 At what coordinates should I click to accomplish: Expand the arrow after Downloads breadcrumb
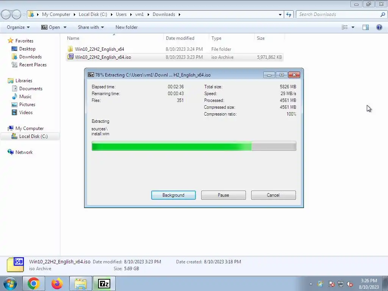(179, 14)
